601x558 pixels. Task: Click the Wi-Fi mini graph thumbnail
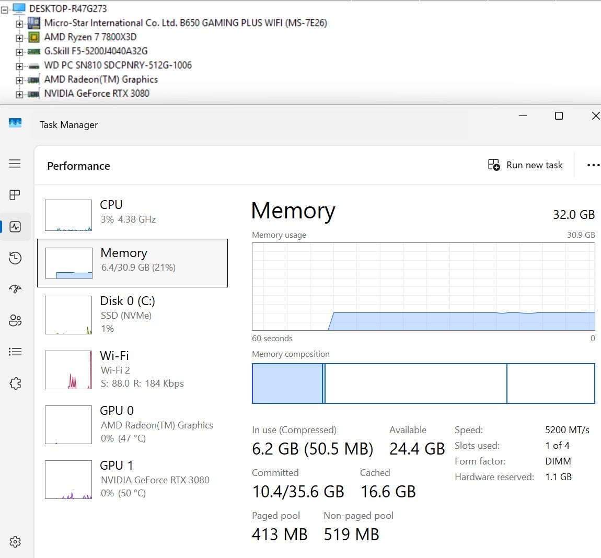click(x=68, y=370)
